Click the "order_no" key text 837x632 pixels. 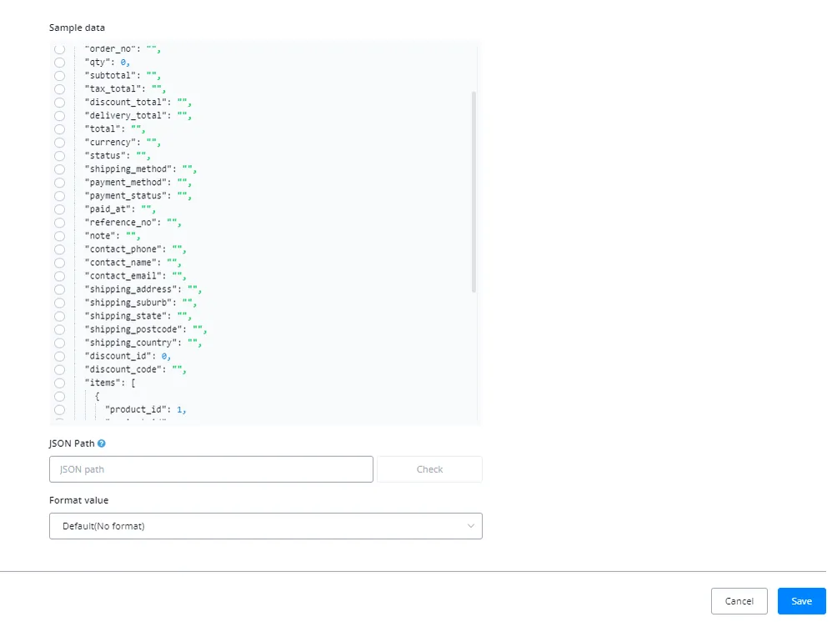(112, 48)
